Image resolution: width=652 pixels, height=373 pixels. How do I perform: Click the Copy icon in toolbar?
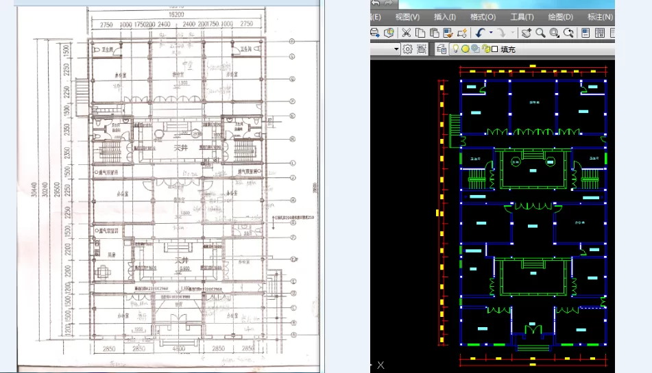click(x=420, y=33)
